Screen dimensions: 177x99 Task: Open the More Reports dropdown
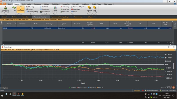point(55,9)
